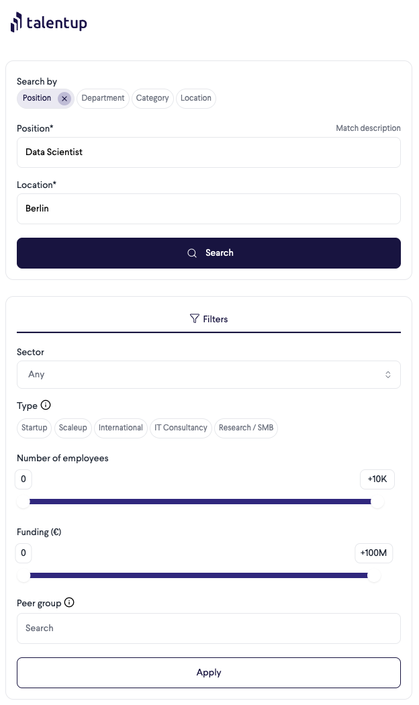419x705 pixels.
Task: Switch search to Category
Action: (152, 98)
